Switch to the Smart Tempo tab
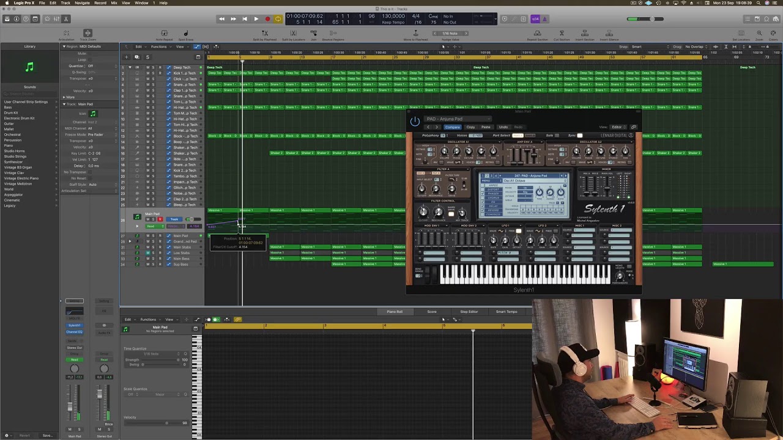The height and width of the screenshot is (440, 783). [x=507, y=312]
